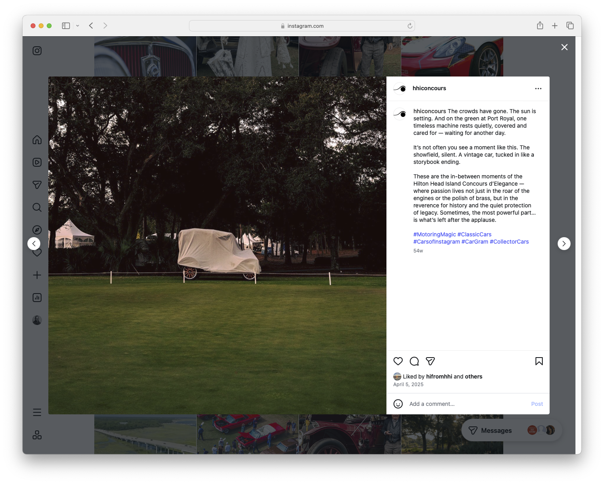This screenshot has height=484, width=604.
Task: Open Notifications via the heart icon
Action: point(37,252)
